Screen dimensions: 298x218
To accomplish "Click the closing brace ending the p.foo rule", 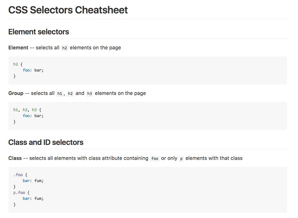I will 15,205.
